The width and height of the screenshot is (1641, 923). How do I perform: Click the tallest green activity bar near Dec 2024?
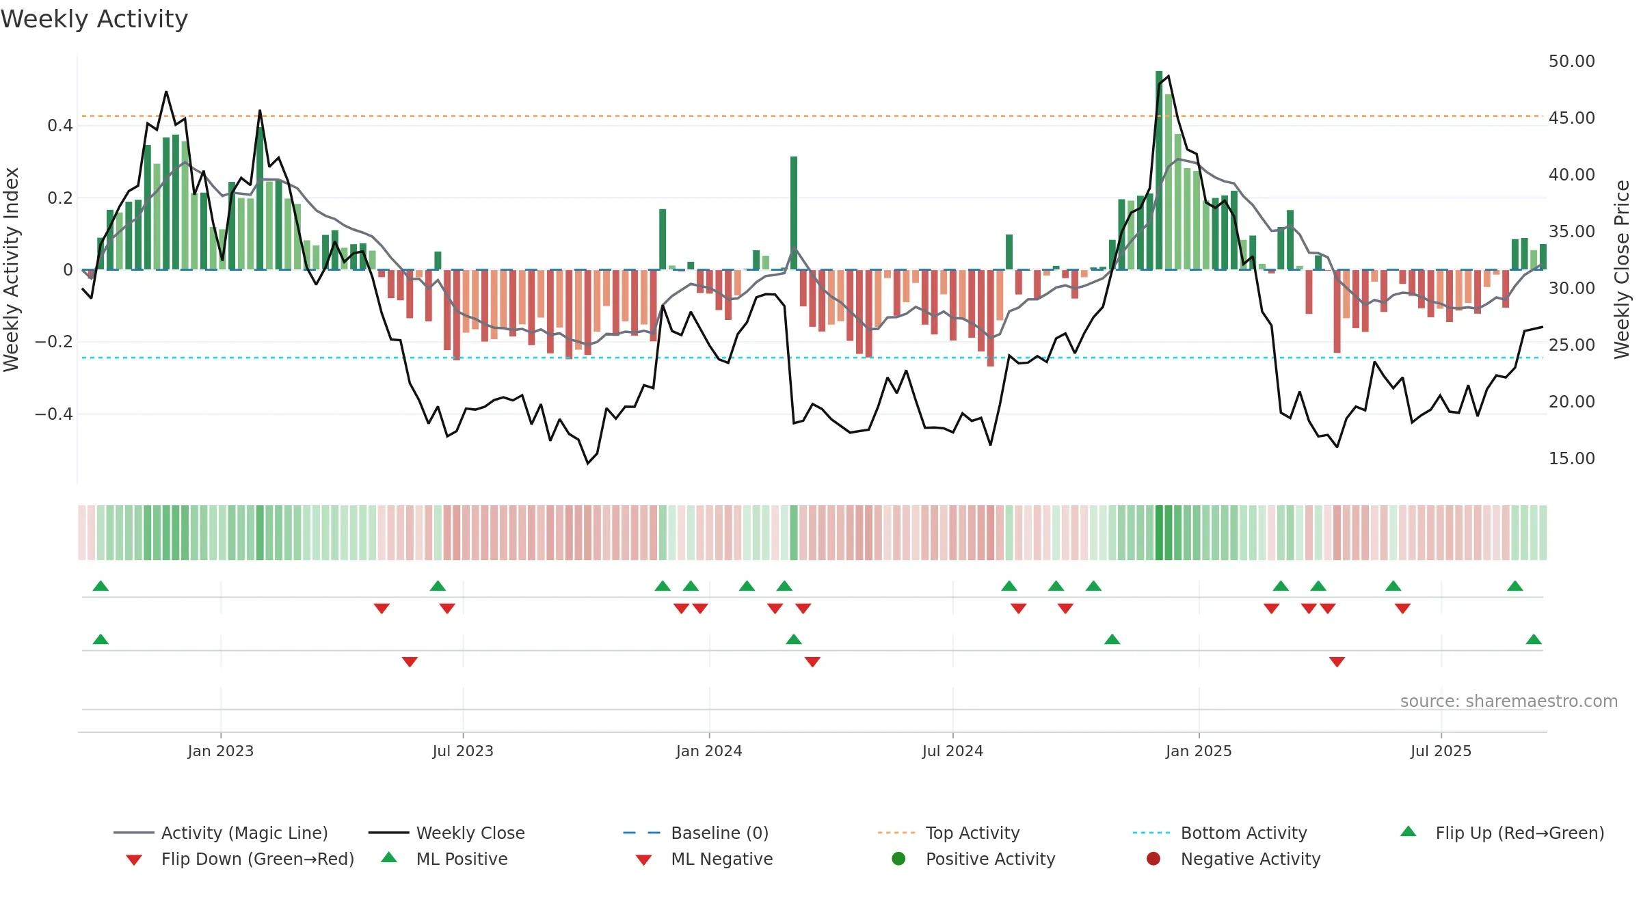(1159, 170)
